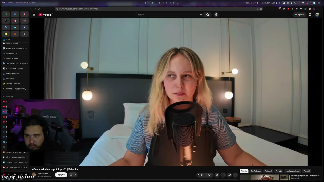Open AlzaPC GameBox Elite tab

point(15,157)
